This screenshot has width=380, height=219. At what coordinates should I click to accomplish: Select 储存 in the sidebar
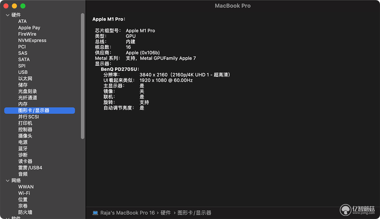click(23, 85)
